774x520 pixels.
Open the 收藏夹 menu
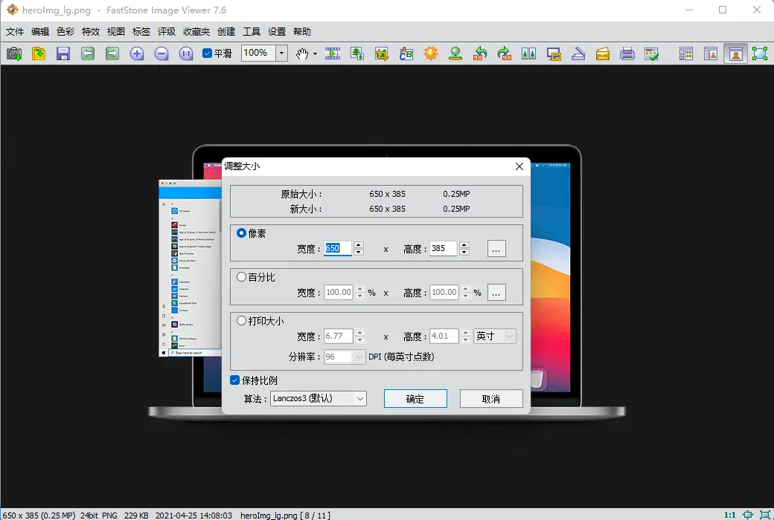pos(196,31)
